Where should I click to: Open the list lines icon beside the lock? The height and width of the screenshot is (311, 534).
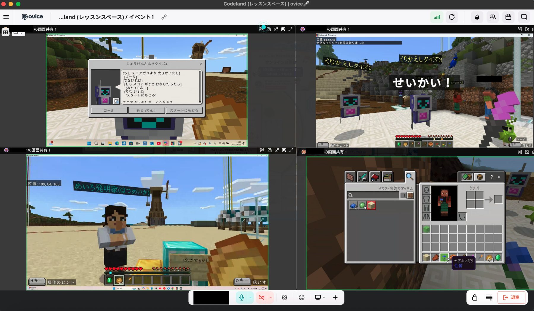[x=489, y=297]
